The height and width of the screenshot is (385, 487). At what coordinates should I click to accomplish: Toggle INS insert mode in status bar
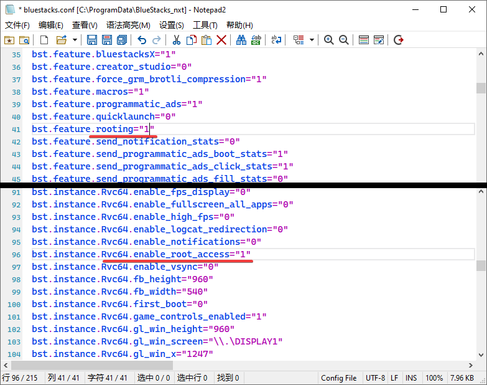tap(411, 378)
